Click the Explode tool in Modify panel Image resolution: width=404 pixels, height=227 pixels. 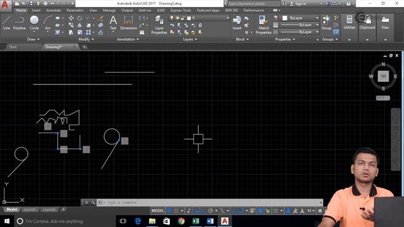[101, 25]
